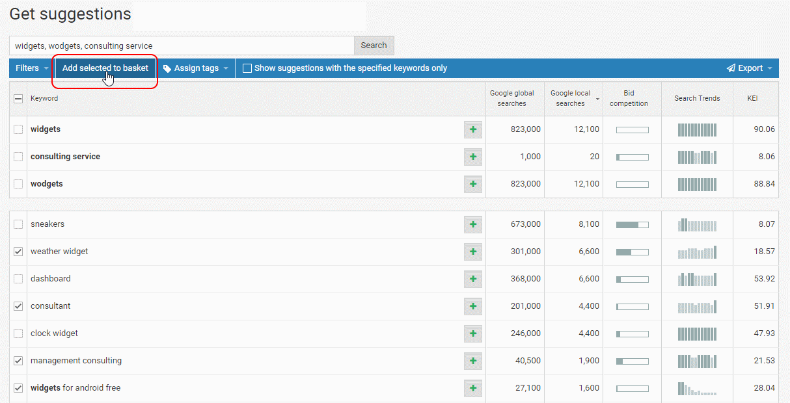Click the plus icon next to clock widget
The width and height of the screenshot is (790, 403).
coord(473,334)
